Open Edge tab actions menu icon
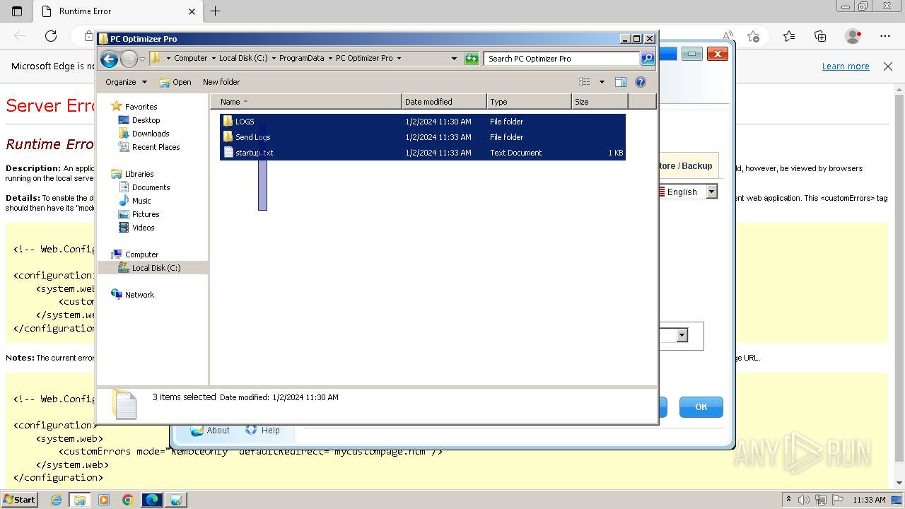The height and width of the screenshot is (509, 905). point(17,11)
